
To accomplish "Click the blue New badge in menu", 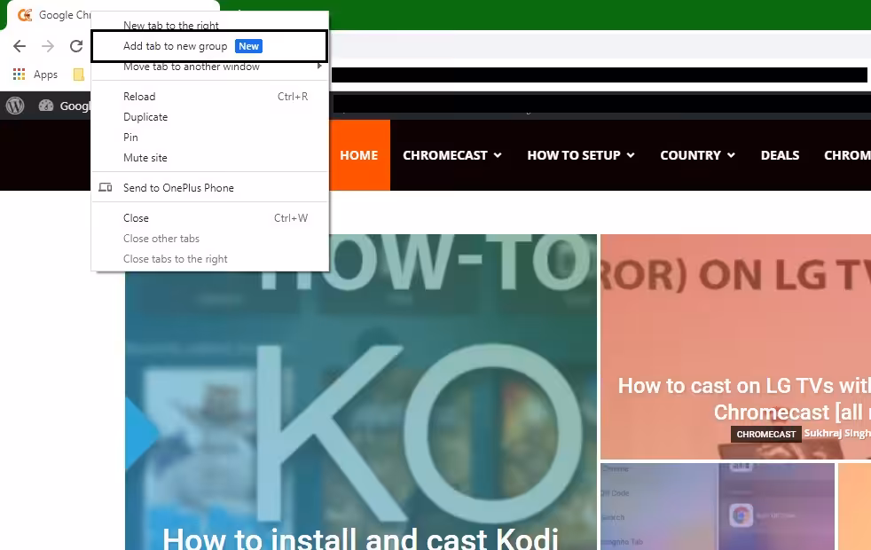I will (249, 46).
